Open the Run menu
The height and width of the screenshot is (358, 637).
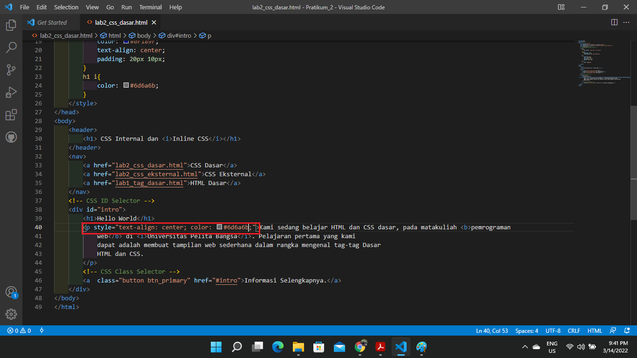click(x=126, y=7)
